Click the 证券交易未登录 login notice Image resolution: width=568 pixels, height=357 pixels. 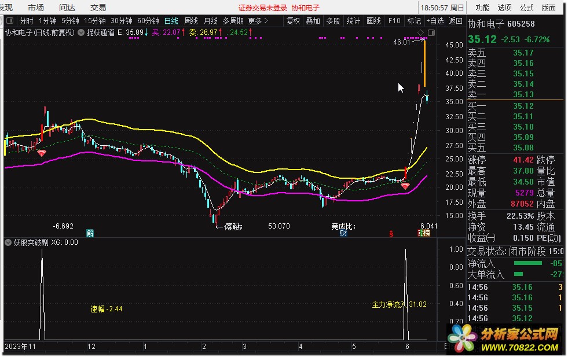tap(263, 8)
